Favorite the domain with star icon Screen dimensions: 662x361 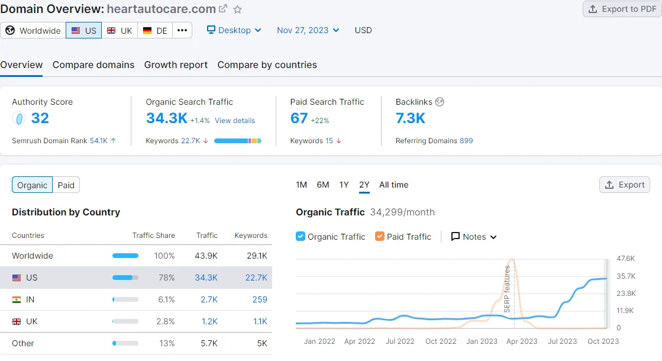238,9
